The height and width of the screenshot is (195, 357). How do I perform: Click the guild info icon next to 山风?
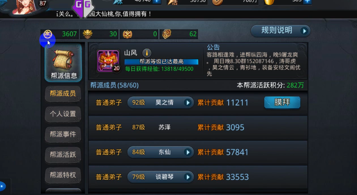(x=147, y=53)
